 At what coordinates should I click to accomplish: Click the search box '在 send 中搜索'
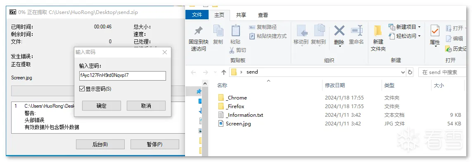(x=443, y=72)
